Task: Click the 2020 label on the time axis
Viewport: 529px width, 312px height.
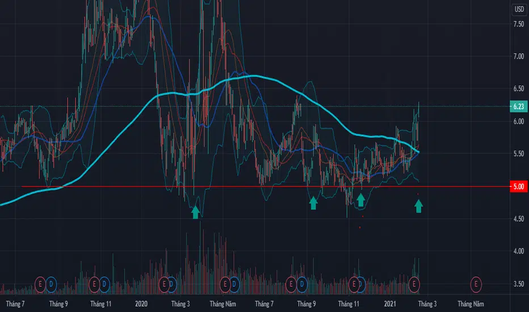Action: 141,304
